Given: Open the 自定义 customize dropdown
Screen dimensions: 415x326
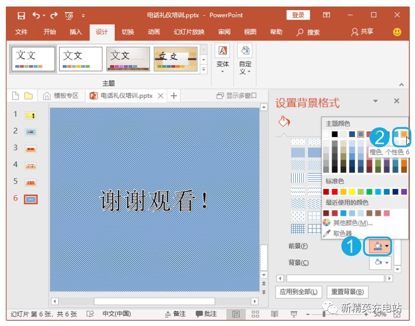Looking at the screenshot, I should click(245, 60).
